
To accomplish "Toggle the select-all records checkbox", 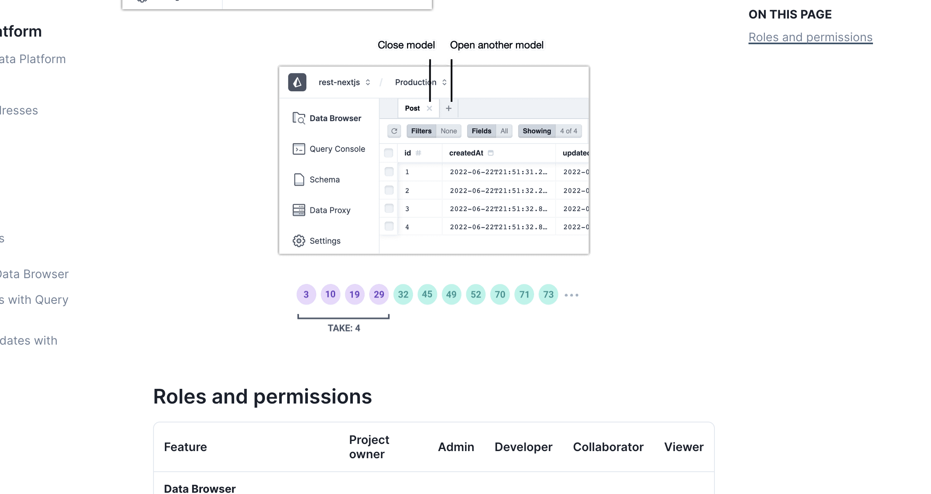I will [x=388, y=153].
